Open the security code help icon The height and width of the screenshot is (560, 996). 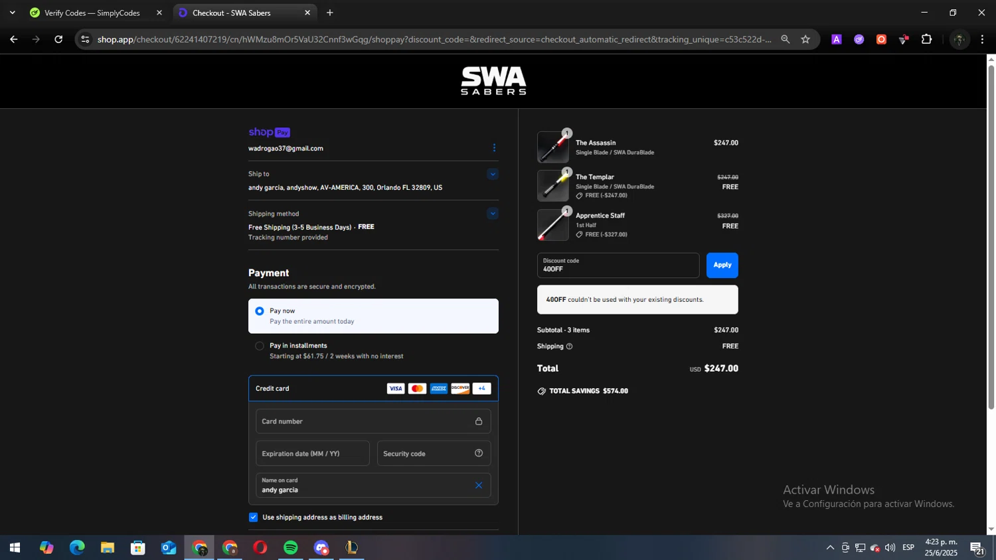pyautogui.click(x=479, y=453)
